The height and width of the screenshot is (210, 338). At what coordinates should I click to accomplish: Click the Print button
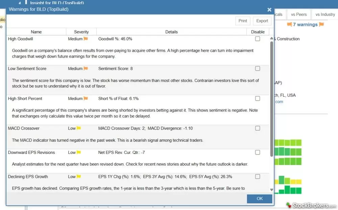point(243,21)
